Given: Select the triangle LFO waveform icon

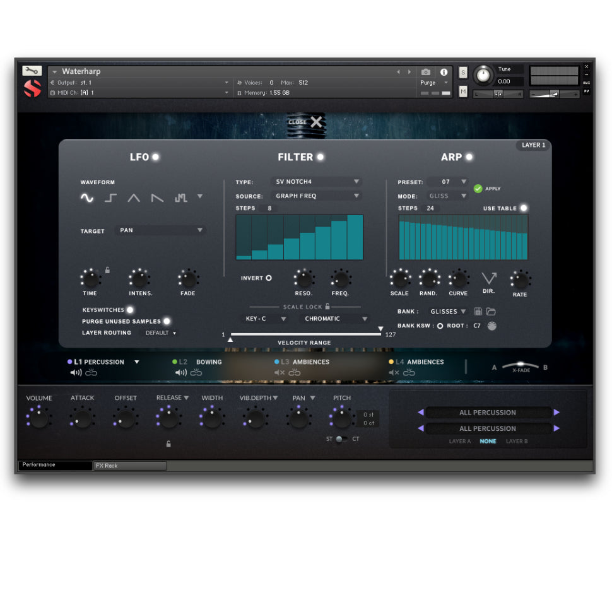Looking at the screenshot, I should [134, 197].
